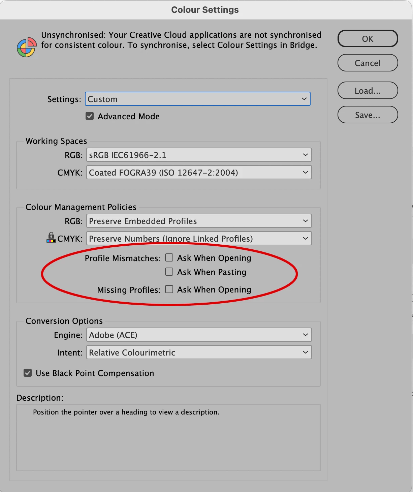This screenshot has width=413, height=492.
Task: Click the Load... button
Action: 368,91
